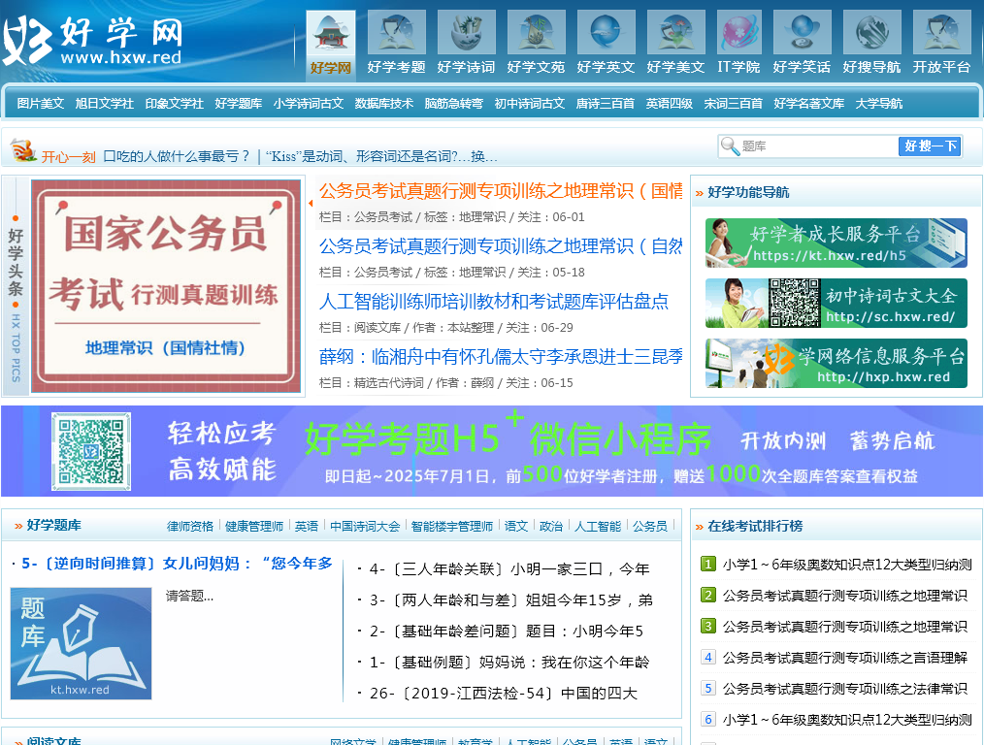The image size is (984, 745).
Task: Open headline 公务员考试...地理常识（自然
Action: [x=500, y=245]
